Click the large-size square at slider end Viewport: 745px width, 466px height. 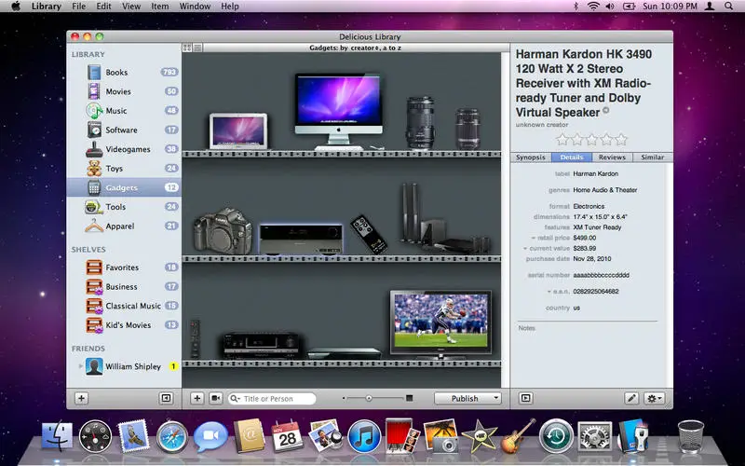pos(409,398)
